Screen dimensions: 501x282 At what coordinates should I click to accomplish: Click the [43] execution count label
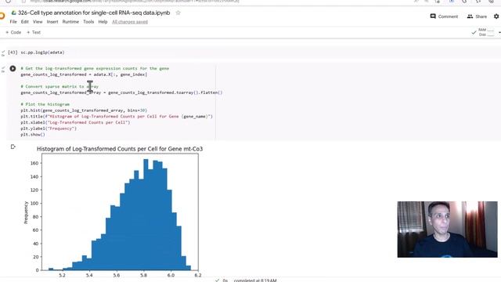[13, 52]
